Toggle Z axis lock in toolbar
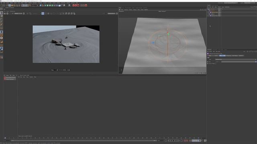 click(x=27, y=5)
